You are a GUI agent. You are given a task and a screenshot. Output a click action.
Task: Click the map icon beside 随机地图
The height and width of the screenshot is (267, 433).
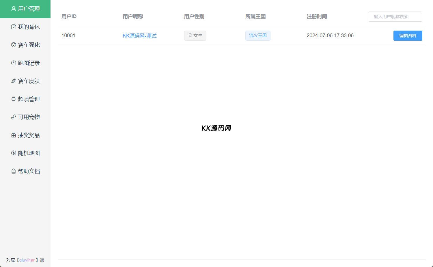[x=14, y=153]
